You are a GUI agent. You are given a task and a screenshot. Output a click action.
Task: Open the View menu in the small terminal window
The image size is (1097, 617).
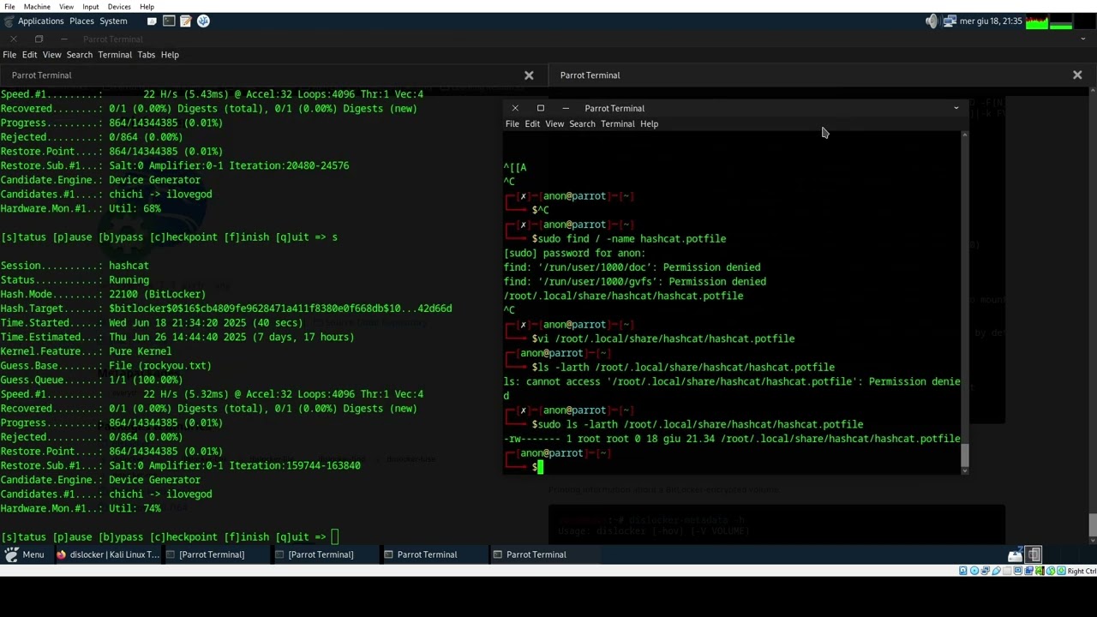coord(554,124)
